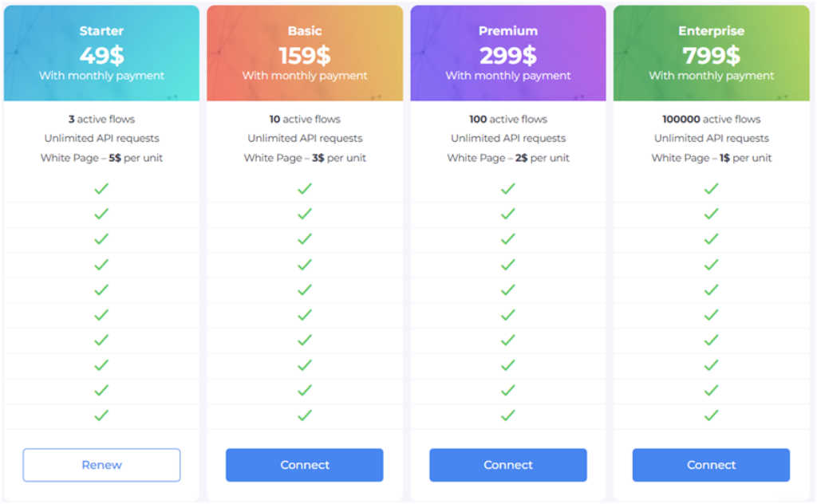
Task: Click the last checkmark in Enterprise column
Action: 712,415
